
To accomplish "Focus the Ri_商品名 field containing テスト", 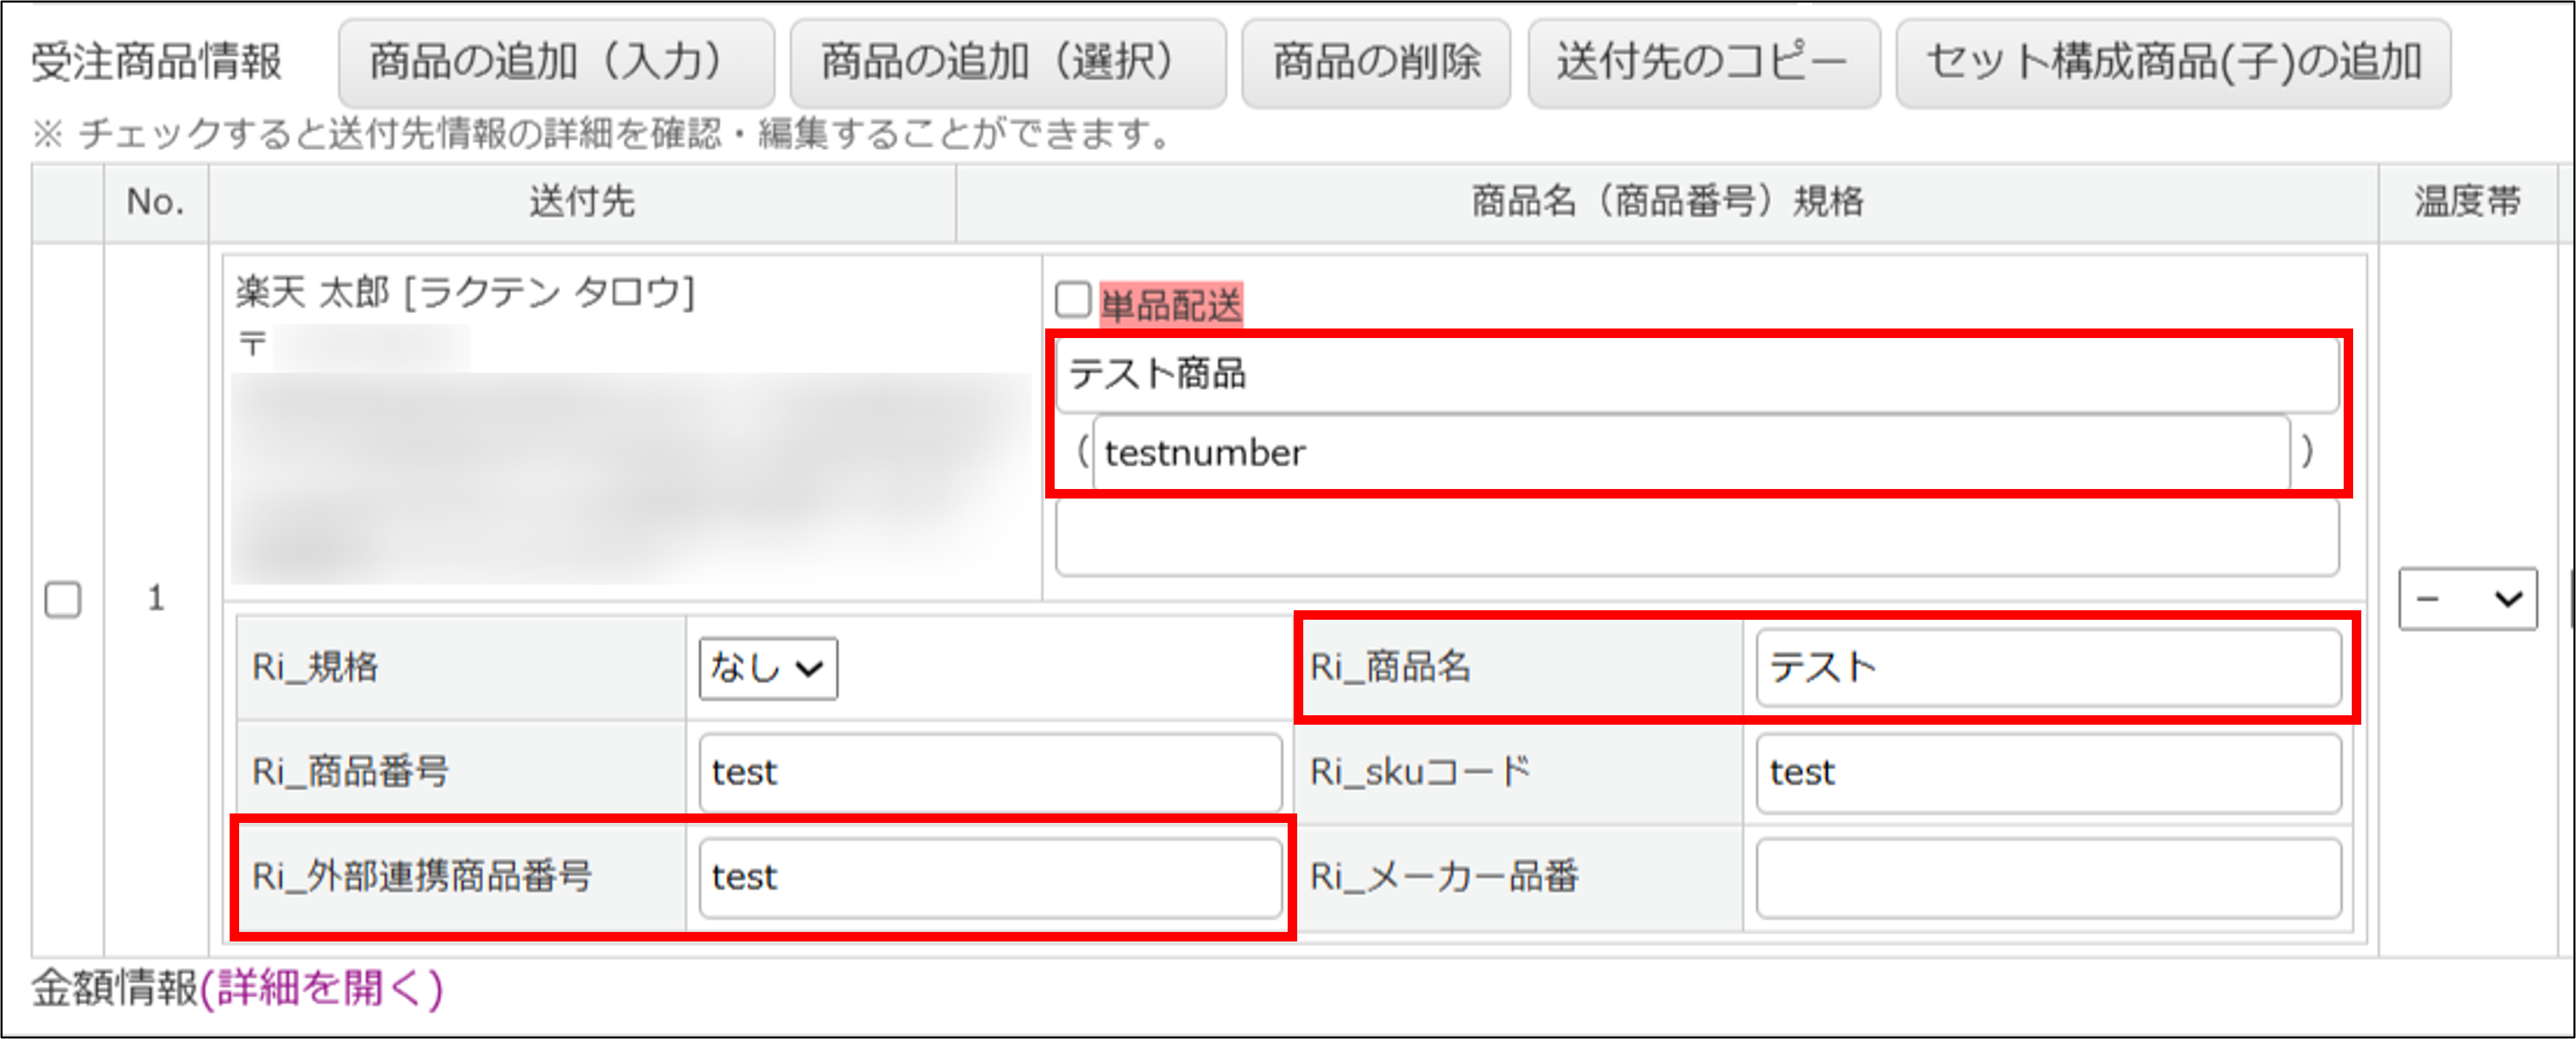I will click(2049, 668).
